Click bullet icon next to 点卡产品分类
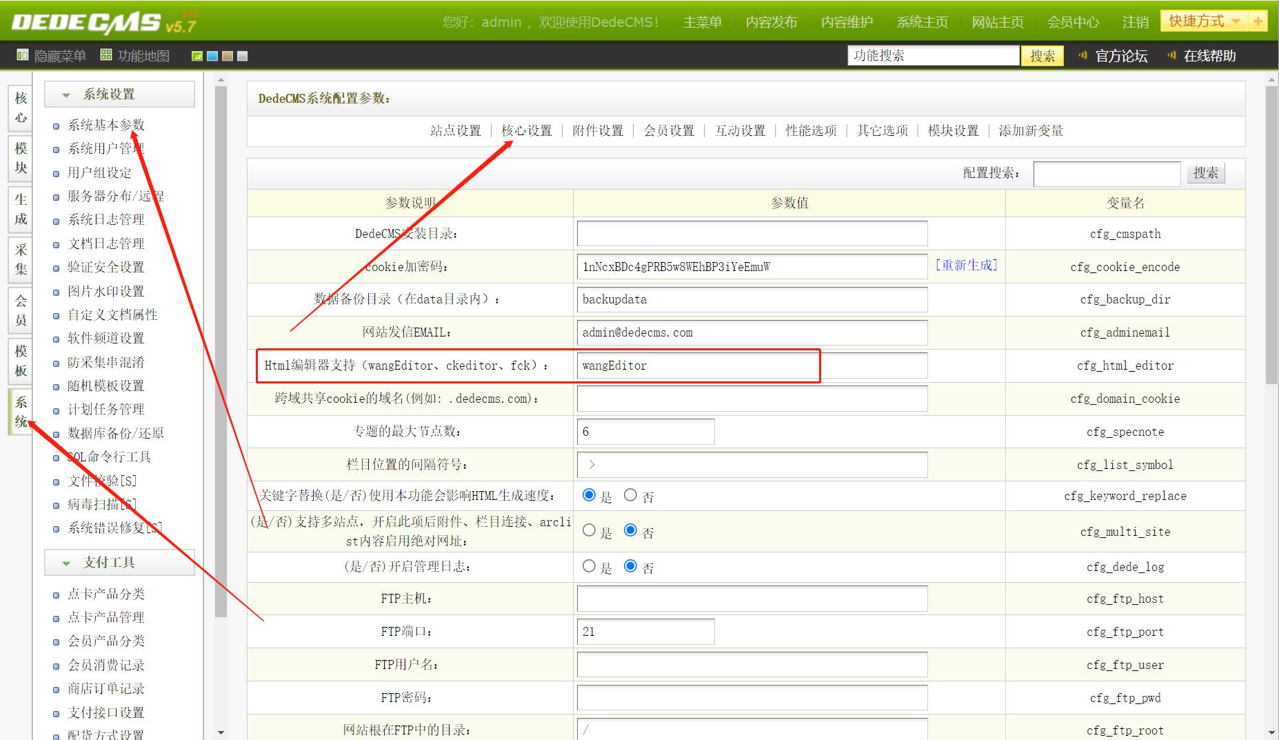Viewport: 1279px width, 740px height. click(x=57, y=595)
